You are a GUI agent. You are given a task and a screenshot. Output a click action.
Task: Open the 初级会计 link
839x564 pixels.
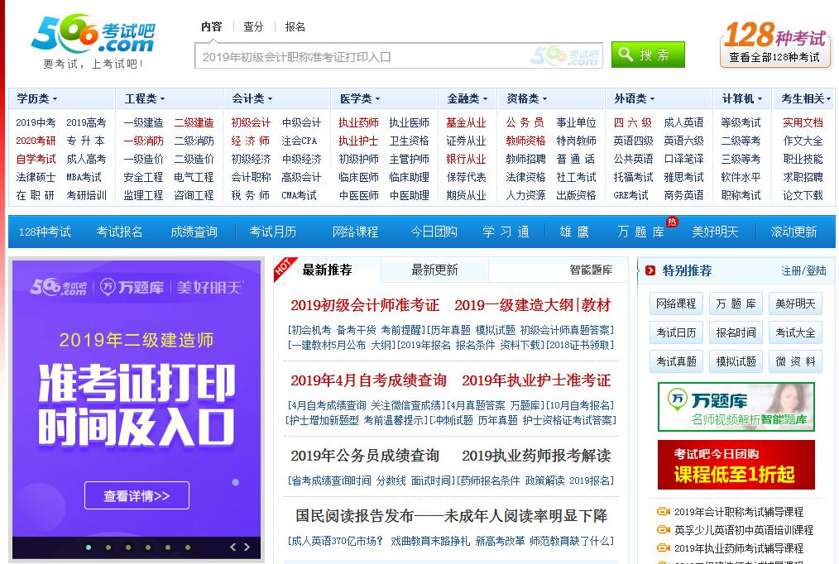coord(251,122)
